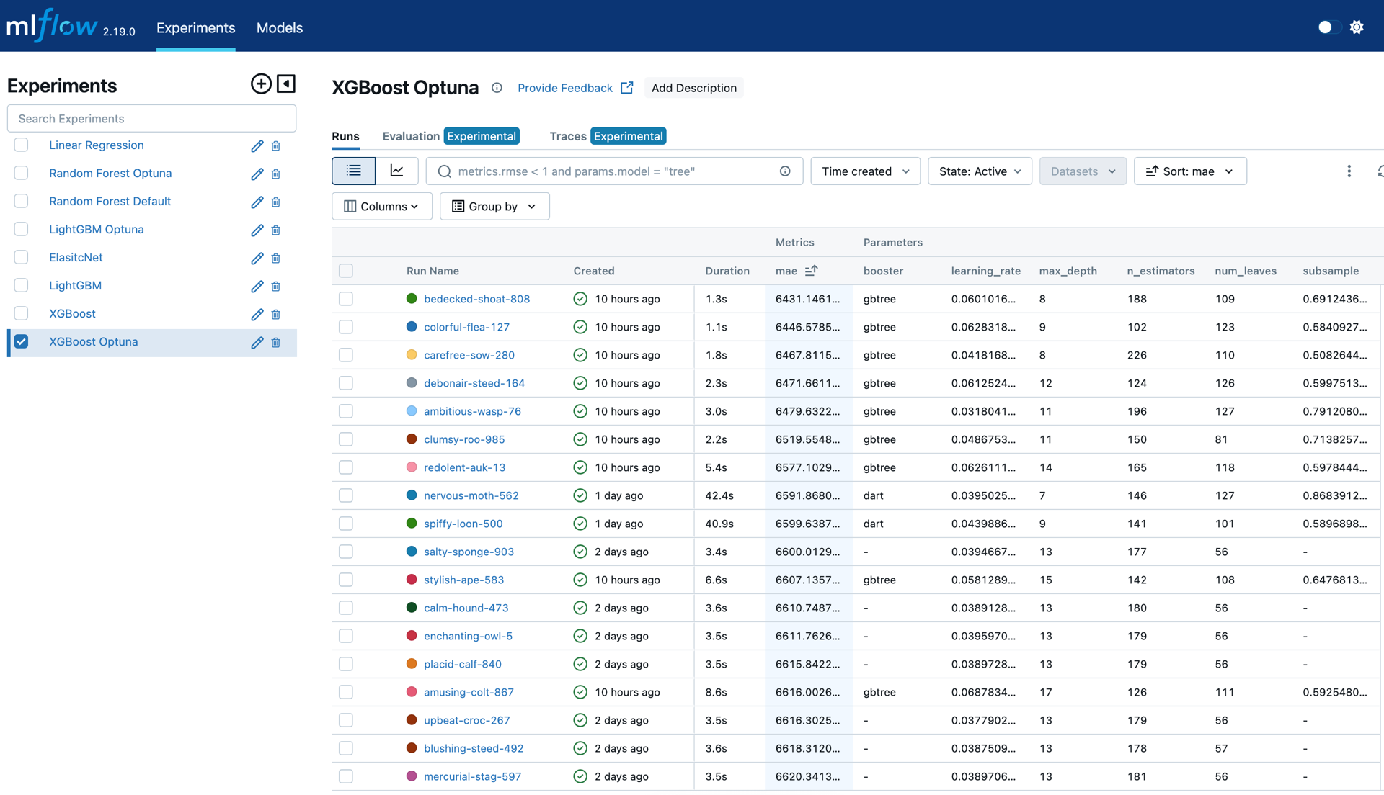
Task: Delete the LightGBM Optuna experiment
Action: coord(275,230)
